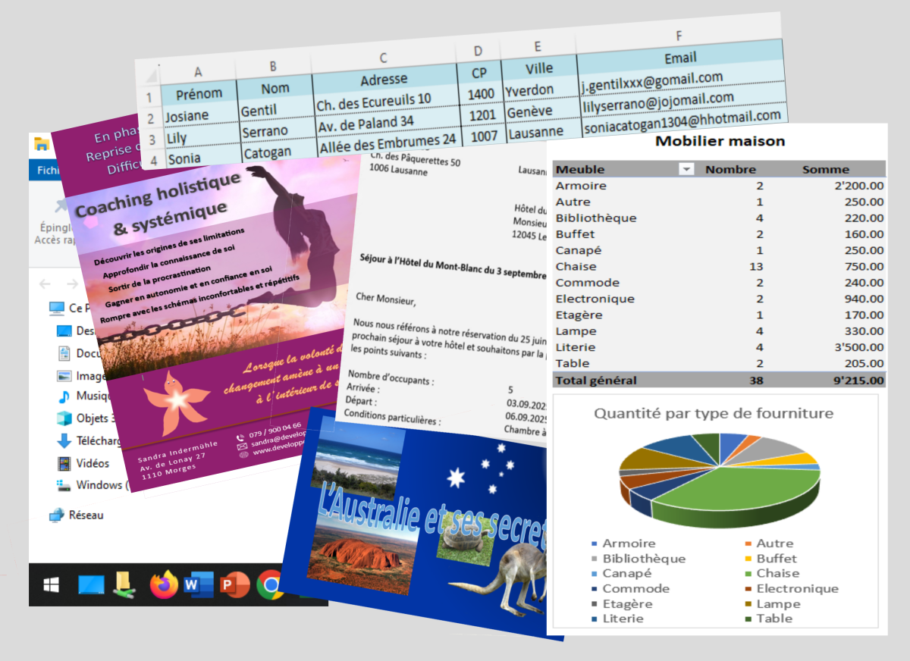Click the blue desktop icon in taskbar
Image resolution: width=910 pixels, height=661 pixels.
coord(91,584)
